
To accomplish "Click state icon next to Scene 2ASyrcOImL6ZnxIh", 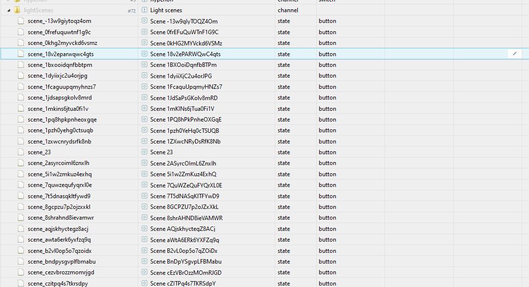I will pos(144,163).
